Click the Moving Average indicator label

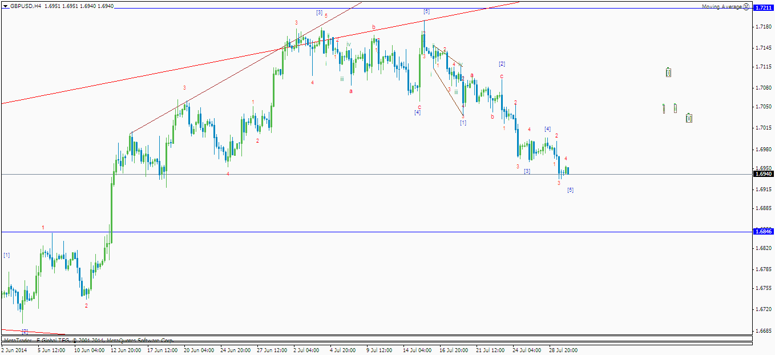pos(722,6)
